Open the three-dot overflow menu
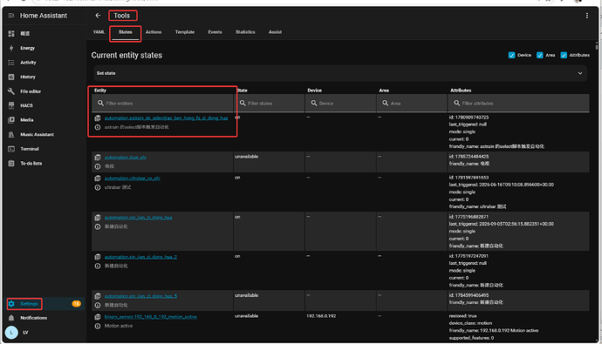The image size is (602, 344). click(586, 16)
